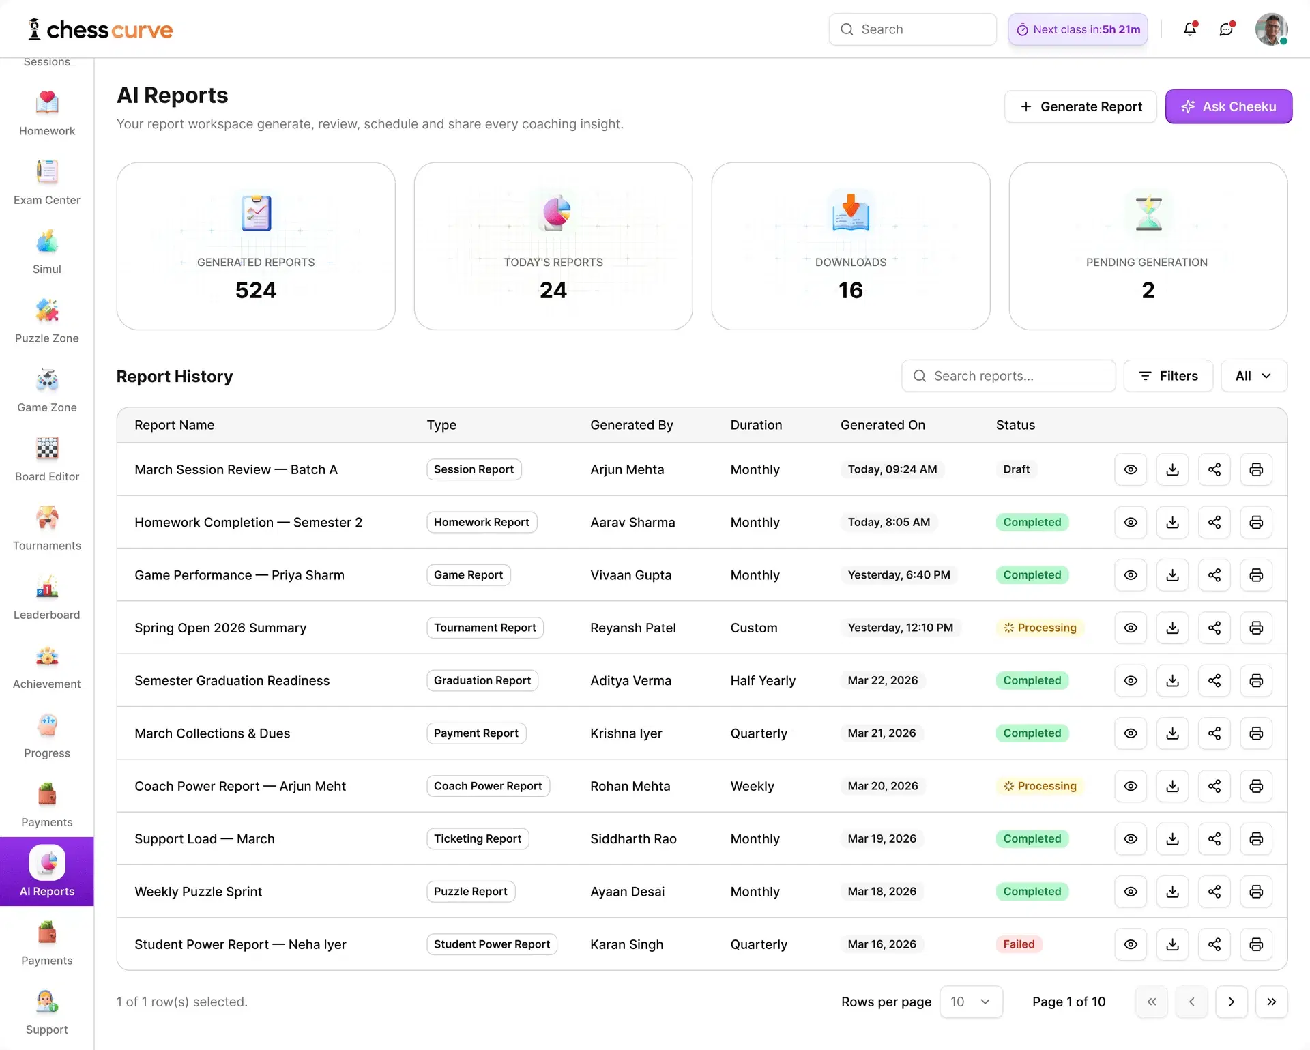Share the Spring Open 2026 Summary
This screenshot has width=1310, height=1050.
[1214, 628]
